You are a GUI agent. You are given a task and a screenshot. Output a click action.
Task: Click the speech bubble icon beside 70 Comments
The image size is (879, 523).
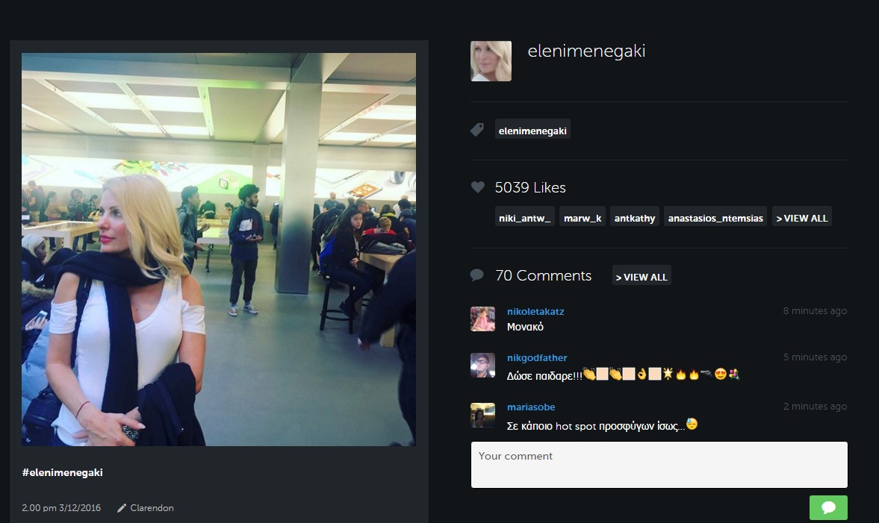[477, 275]
